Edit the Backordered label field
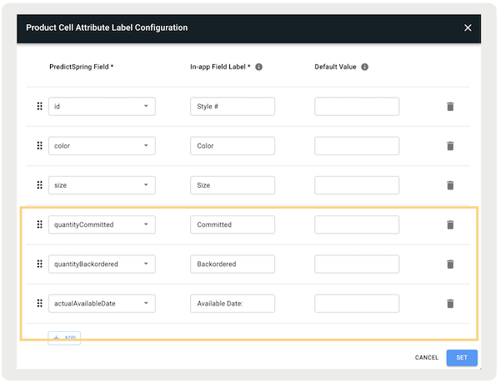Screen dimensions: 500x383 click(x=232, y=264)
